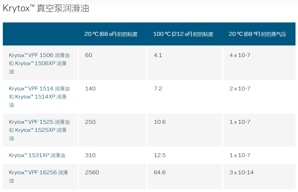298x192 pixels.
Task: Click the 100 ºC viscosity value "12.5"
Action: pos(160,155)
